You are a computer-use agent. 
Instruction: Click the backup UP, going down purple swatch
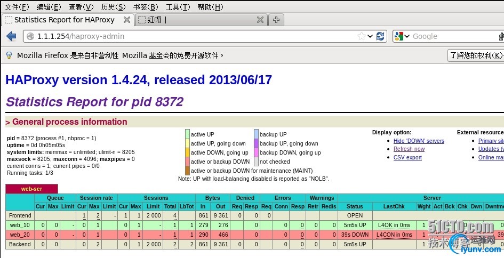click(256, 143)
